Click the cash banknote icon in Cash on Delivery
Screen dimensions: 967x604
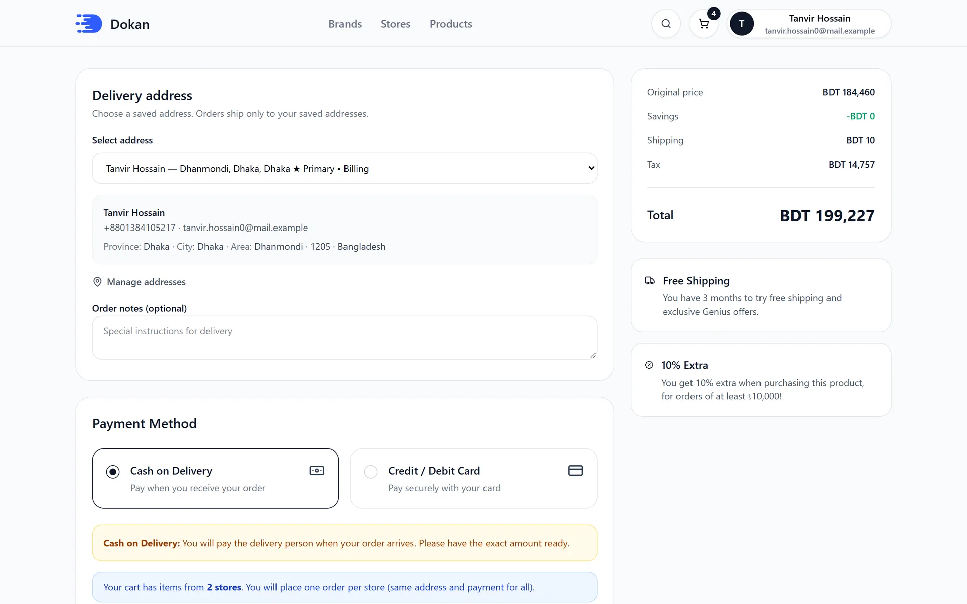(x=317, y=471)
